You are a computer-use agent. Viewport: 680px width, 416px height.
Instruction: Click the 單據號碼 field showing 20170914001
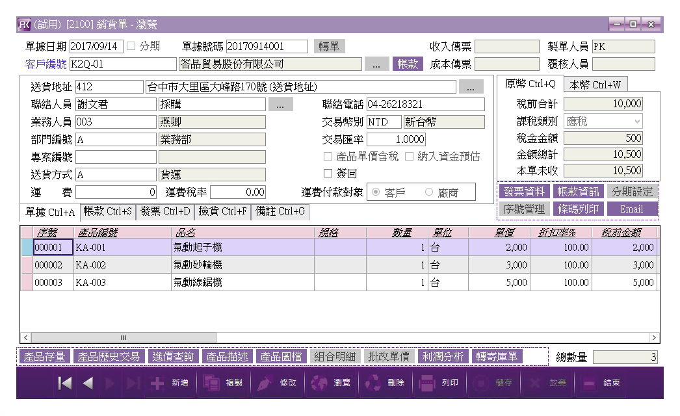[267, 46]
